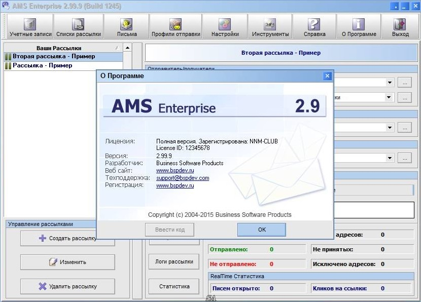421x302 pixels.
Task: Expand the fourth dropdown arrow on right panel
Action: tap(390, 158)
